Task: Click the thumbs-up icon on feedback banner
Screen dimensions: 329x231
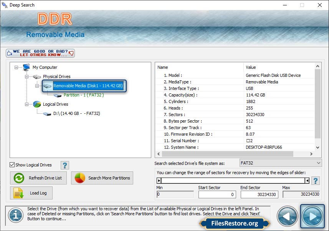Action: [10, 53]
